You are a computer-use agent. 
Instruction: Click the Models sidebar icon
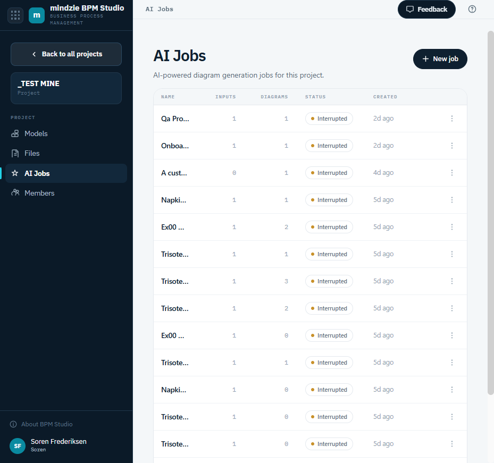tap(15, 133)
